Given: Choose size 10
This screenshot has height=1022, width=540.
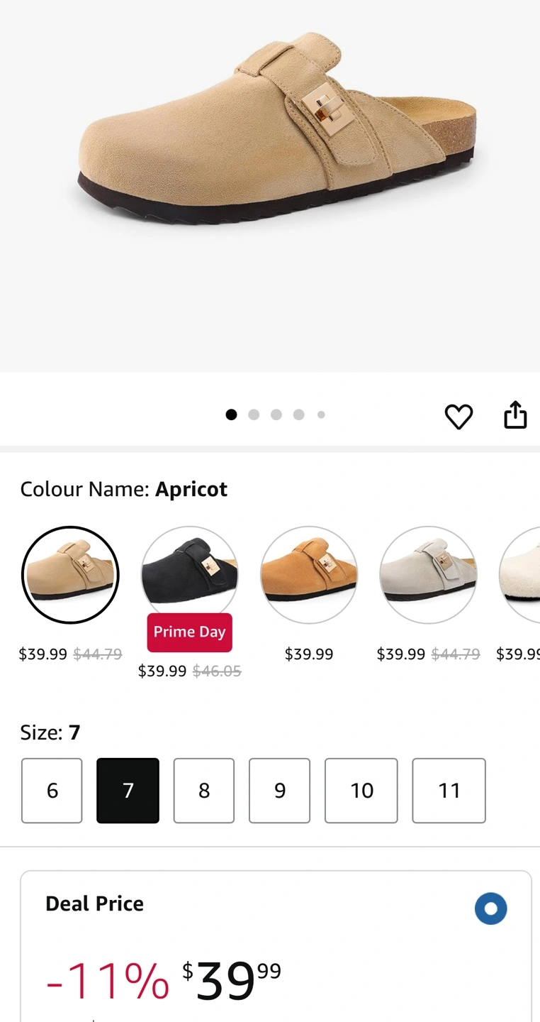Looking at the screenshot, I should tap(361, 791).
